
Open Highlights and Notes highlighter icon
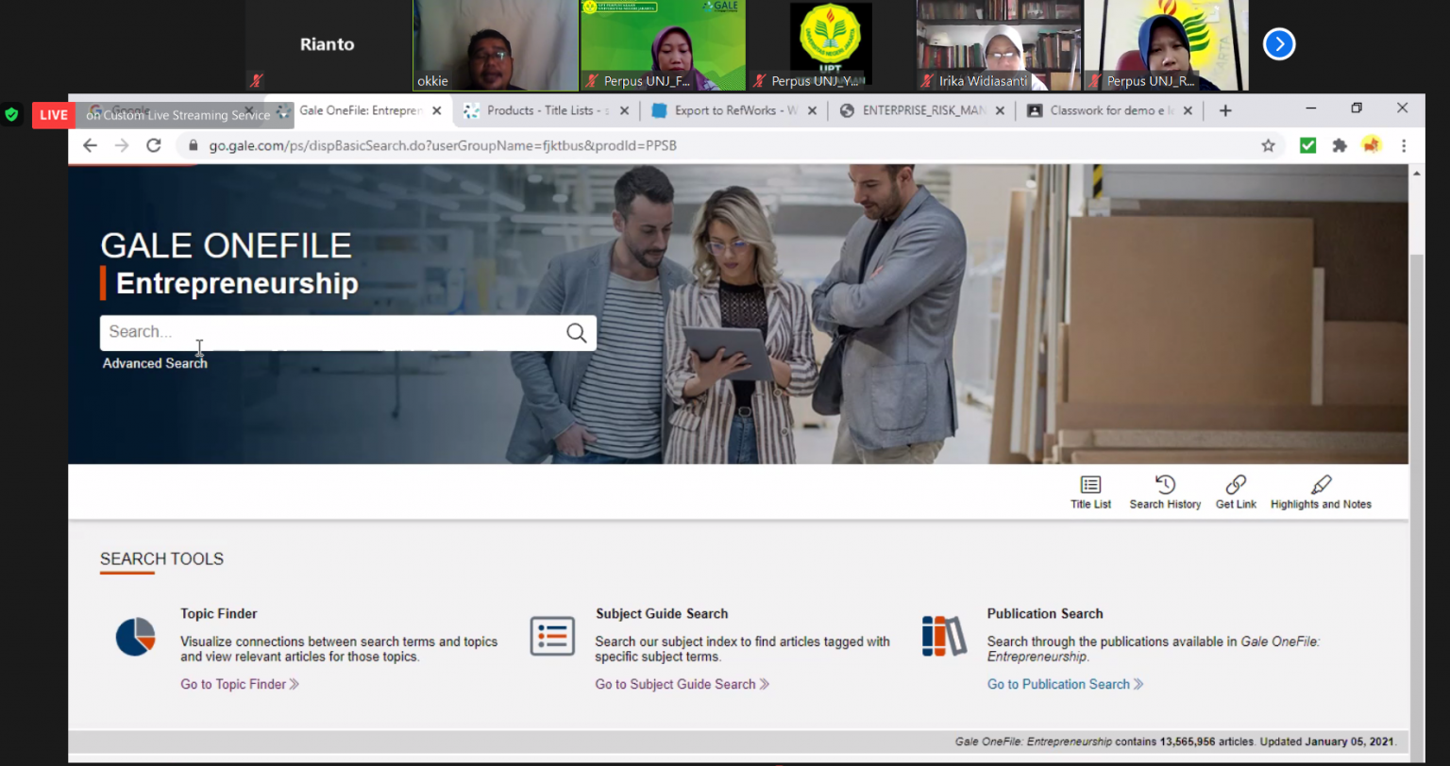tap(1321, 485)
